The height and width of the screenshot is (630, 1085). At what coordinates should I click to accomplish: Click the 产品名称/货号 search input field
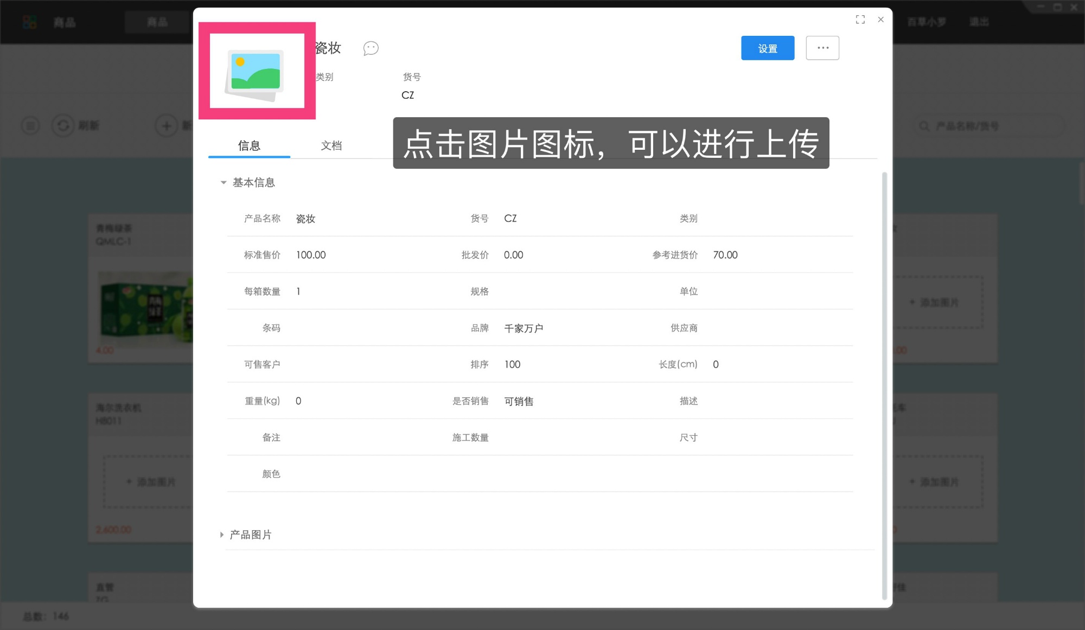pos(971,125)
